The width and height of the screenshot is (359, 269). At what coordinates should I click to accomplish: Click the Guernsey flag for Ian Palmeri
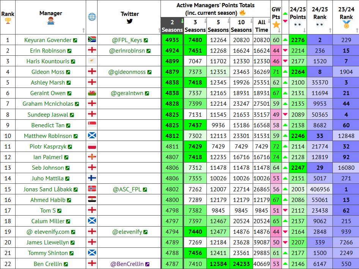pyautogui.click(x=92, y=156)
